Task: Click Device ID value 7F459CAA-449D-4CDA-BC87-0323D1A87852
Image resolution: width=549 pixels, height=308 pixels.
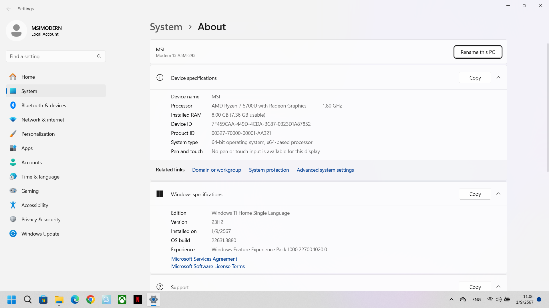Action: pos(261,124)
